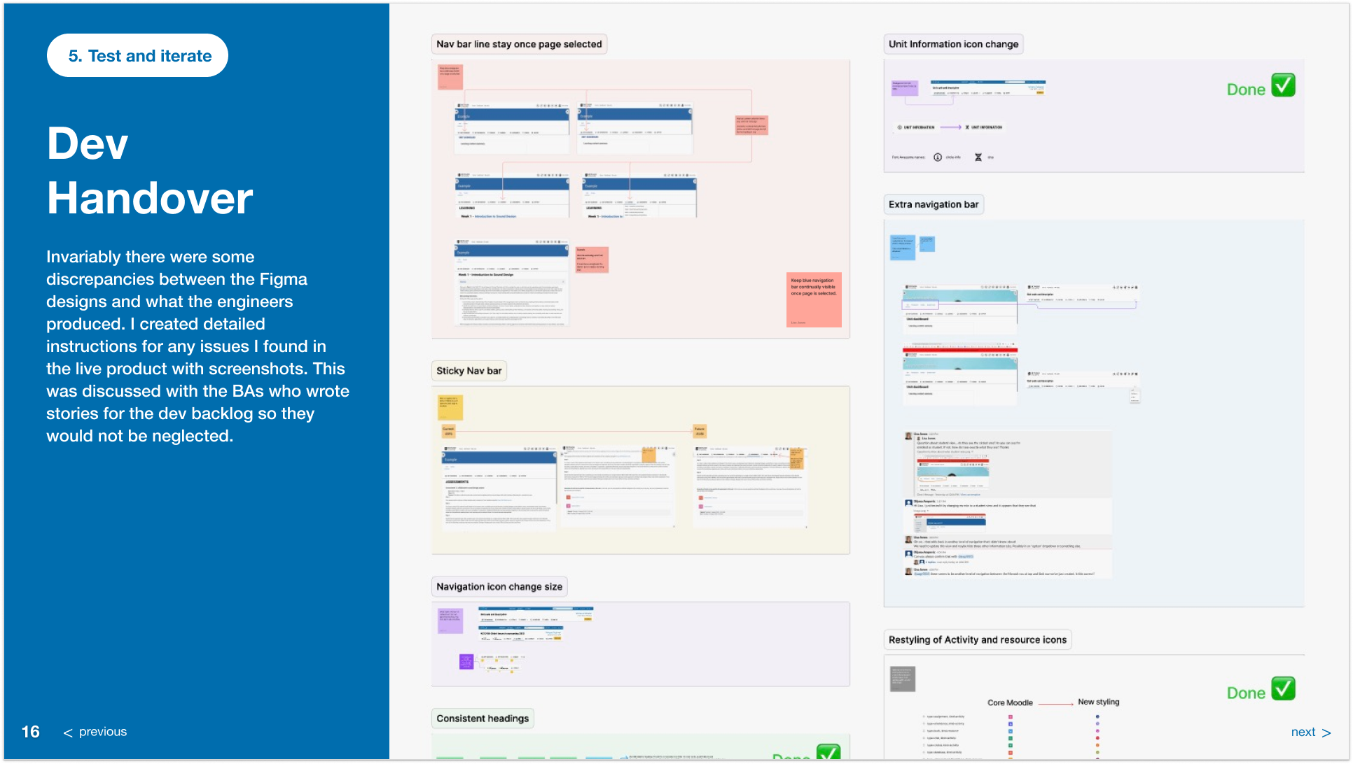
Task: Click yellow sticky note in Sticky Nav bar panel
Action: tap(450, 407)
